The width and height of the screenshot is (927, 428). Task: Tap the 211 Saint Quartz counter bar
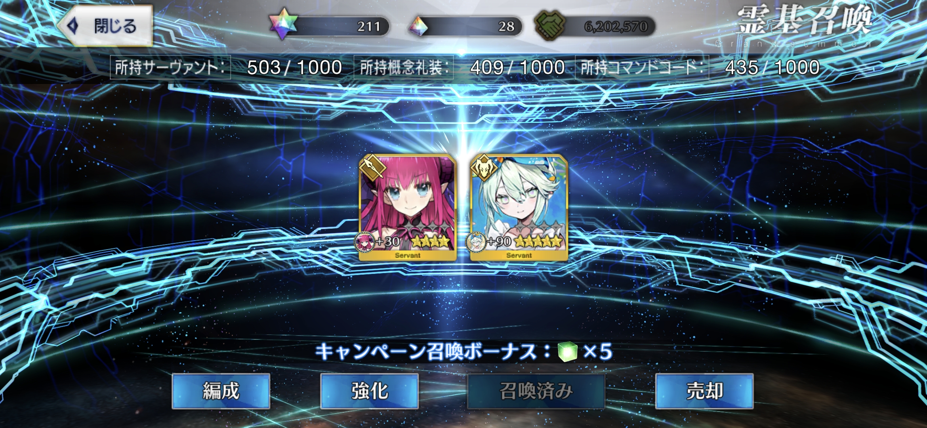tap(337, 26)
